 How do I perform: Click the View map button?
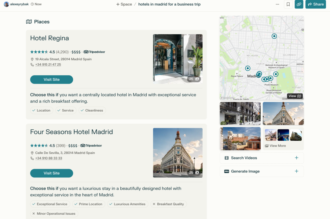point(295,96)
